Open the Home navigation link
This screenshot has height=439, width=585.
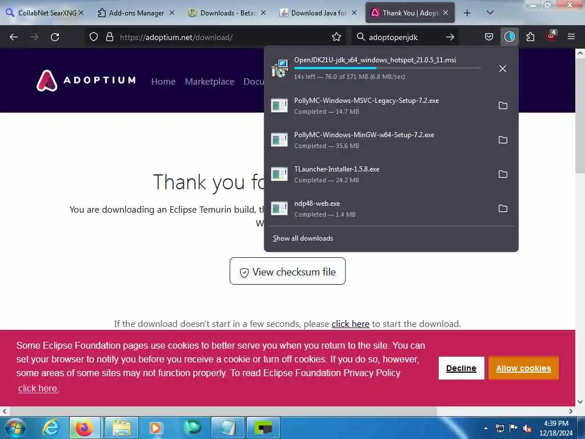163,81
